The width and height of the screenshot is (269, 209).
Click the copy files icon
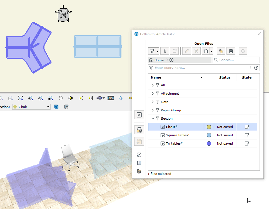(206, 51)
